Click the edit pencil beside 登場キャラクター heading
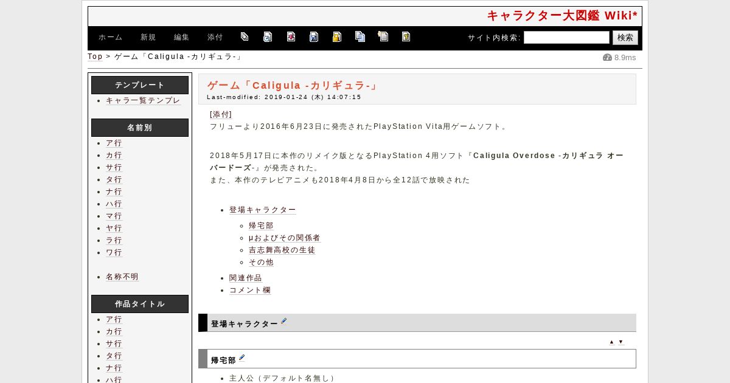The image size is (730, 383). pyautogui.click(x=283, y=322)
